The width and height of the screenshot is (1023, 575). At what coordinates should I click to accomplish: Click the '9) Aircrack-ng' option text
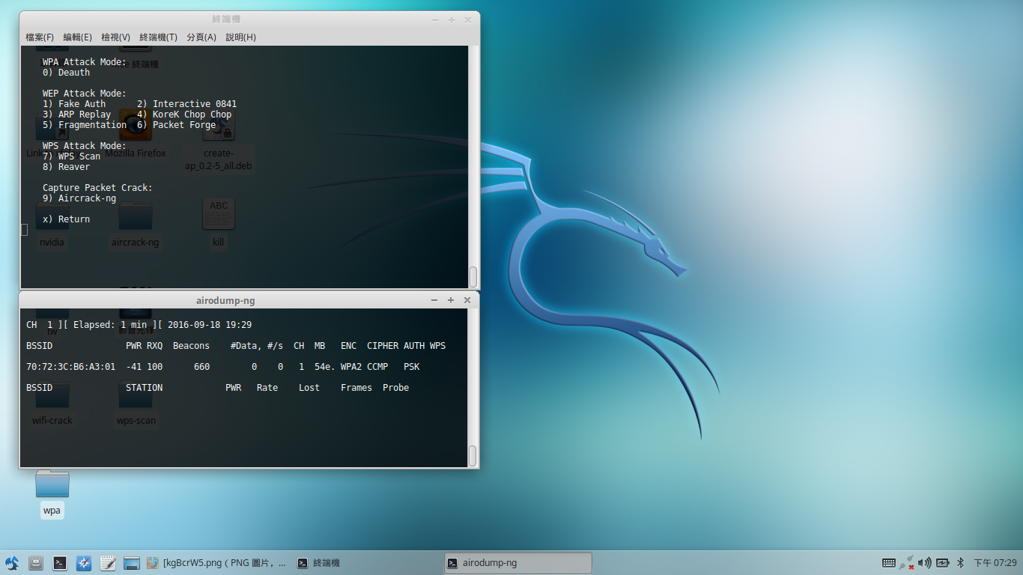coord(79,198)
